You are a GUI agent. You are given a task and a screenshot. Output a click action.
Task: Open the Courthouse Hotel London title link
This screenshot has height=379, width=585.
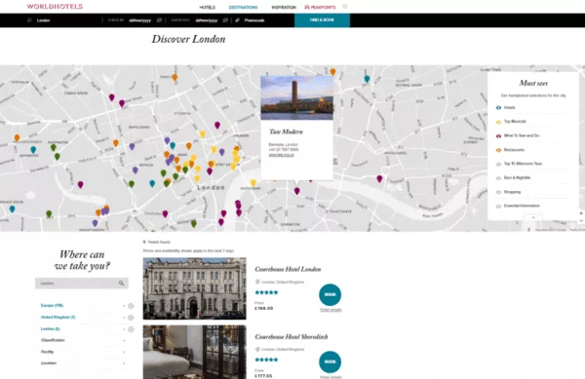288,269
